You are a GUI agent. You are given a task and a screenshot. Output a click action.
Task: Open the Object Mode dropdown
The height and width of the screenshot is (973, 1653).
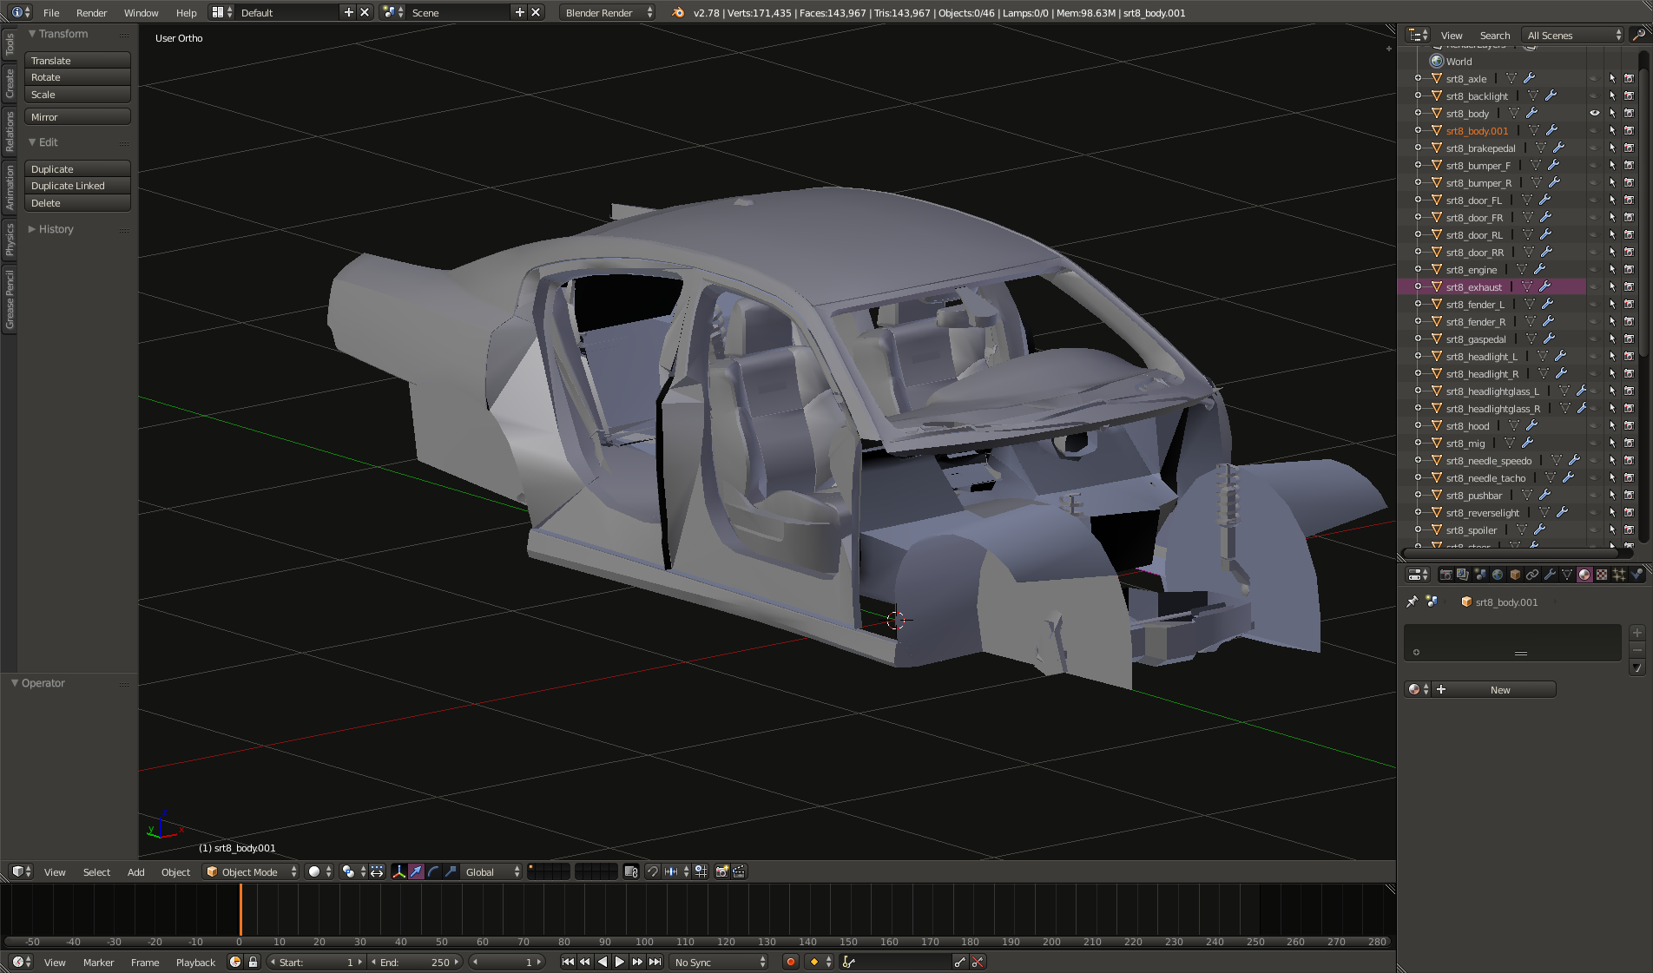(x=251, y=871)
